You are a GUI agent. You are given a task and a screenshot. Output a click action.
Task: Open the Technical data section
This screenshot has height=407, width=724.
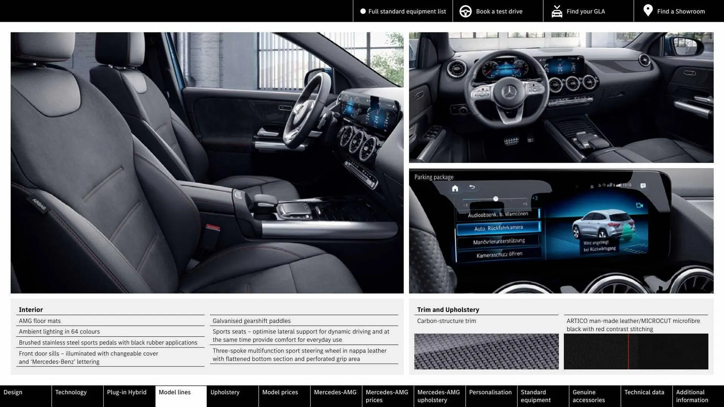click(645, 392)
